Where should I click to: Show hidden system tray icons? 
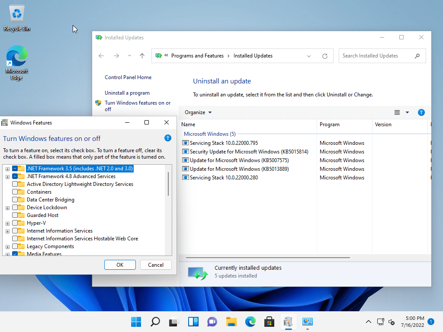pos(369,322)
